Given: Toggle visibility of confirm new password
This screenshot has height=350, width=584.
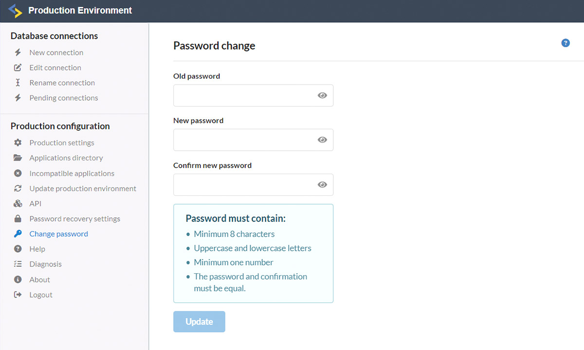Looking at the screenshot, I should coord(322,184).
